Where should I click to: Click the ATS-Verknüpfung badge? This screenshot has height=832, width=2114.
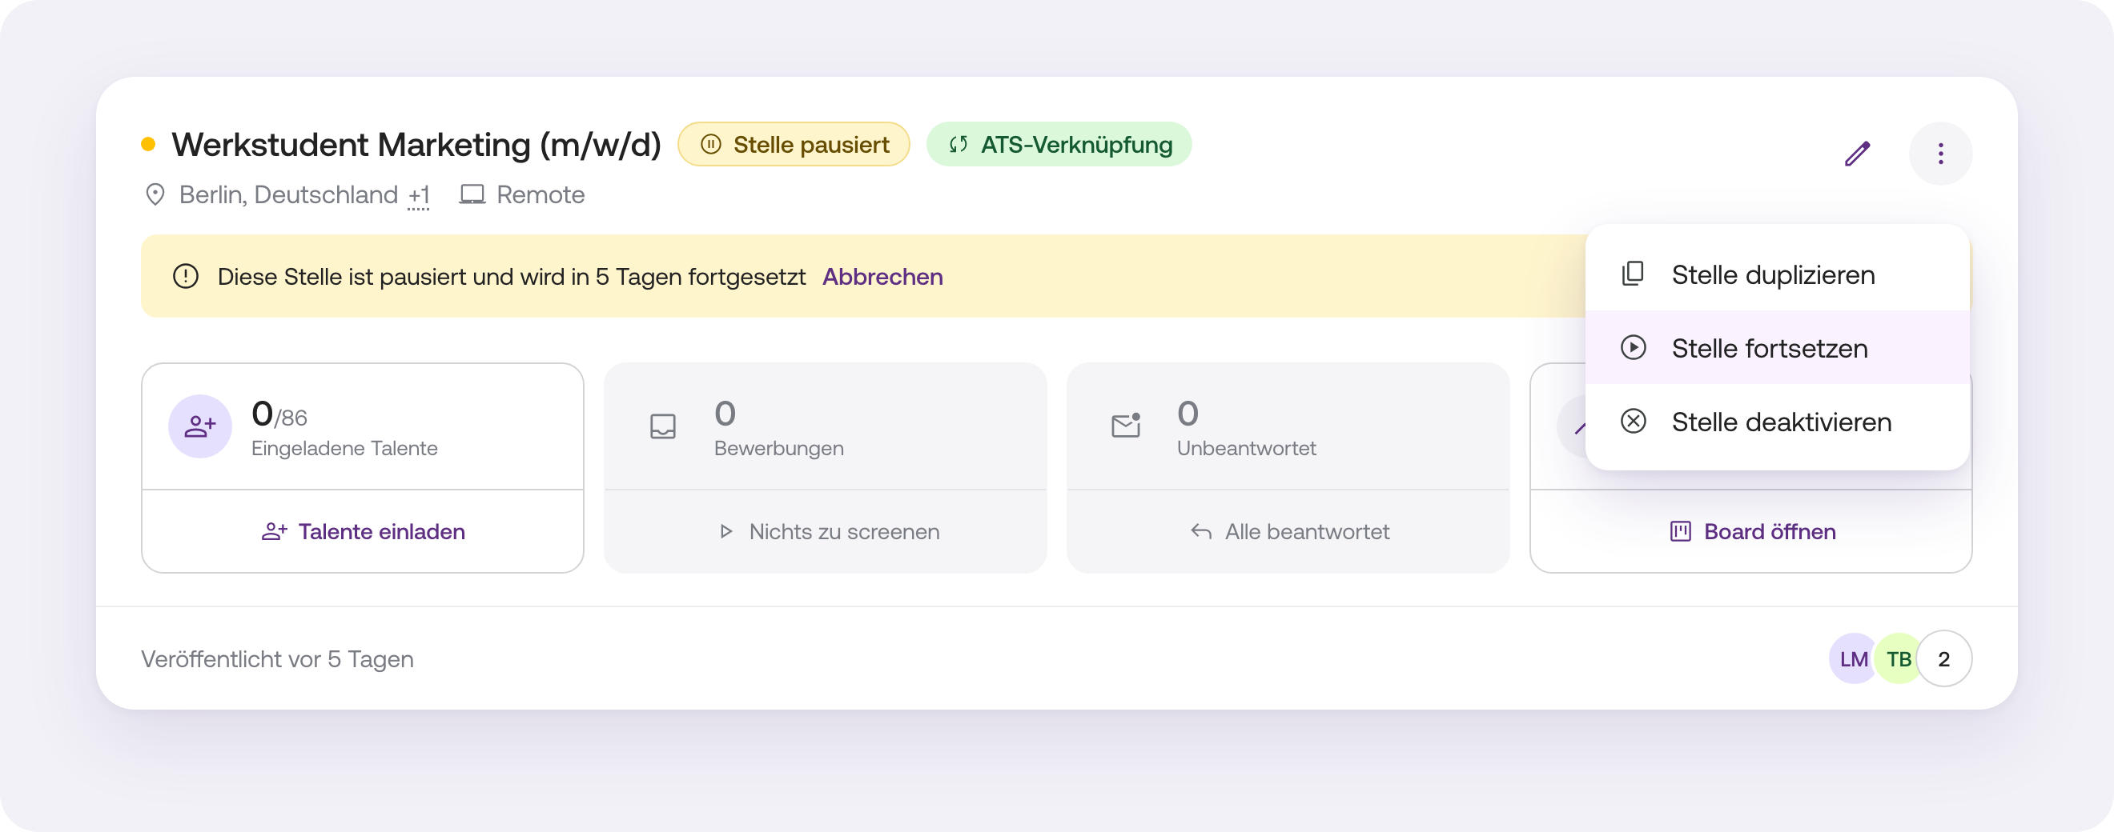click(1059, 144)
